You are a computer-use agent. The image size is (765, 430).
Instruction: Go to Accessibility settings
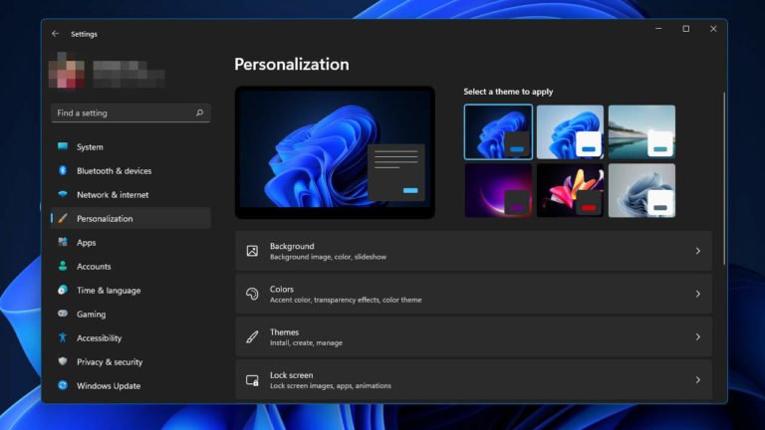[130, 337]
